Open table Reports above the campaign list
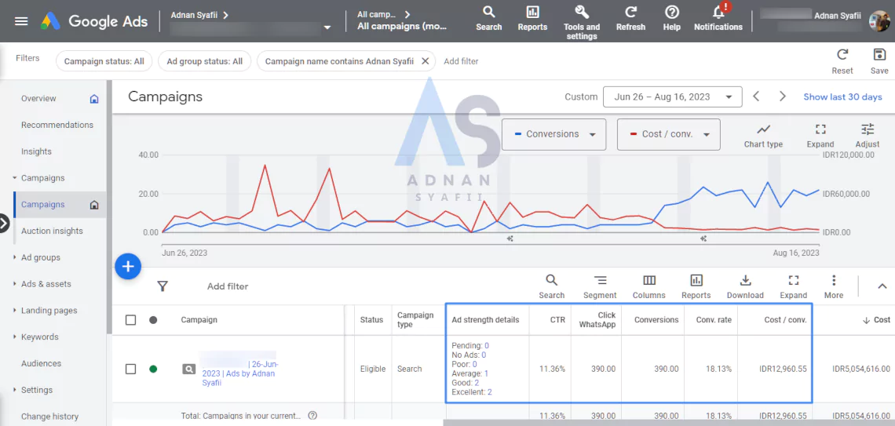This screenshot has width=895, height=426. (696, 287)
